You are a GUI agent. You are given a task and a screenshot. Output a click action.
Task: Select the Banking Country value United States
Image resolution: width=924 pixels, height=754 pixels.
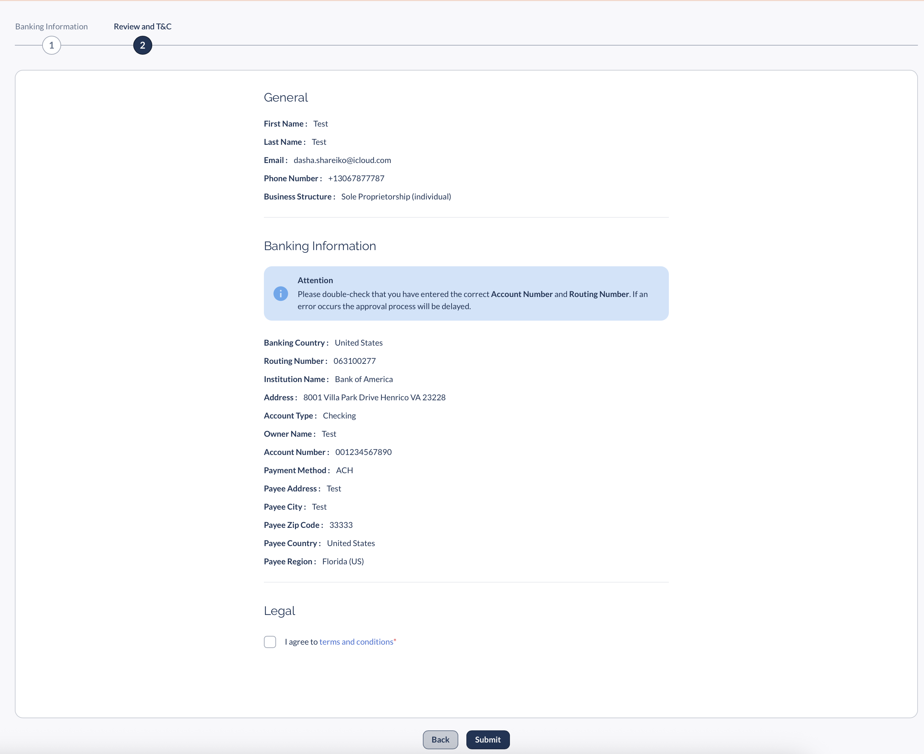[359, 343]
